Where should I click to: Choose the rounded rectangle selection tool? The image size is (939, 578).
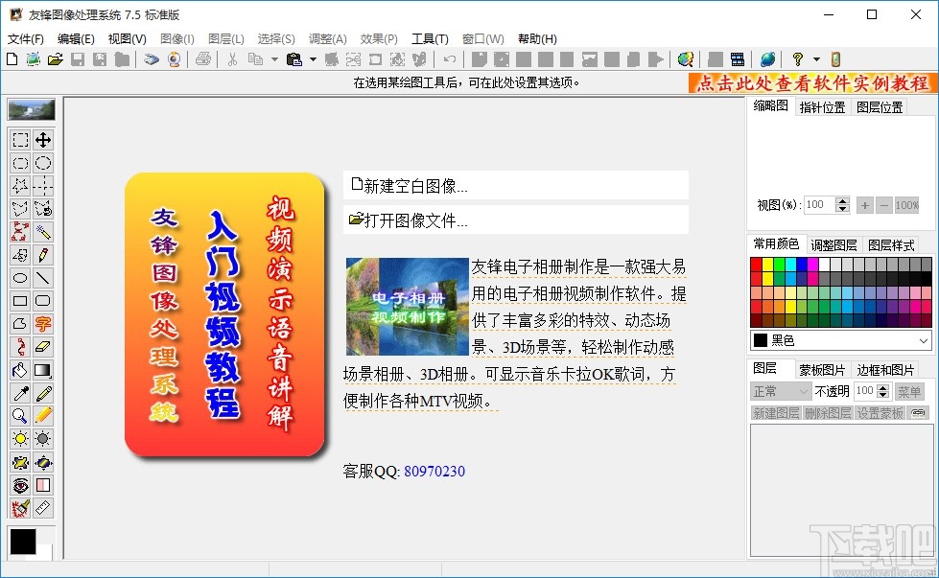tap(20, 163)
